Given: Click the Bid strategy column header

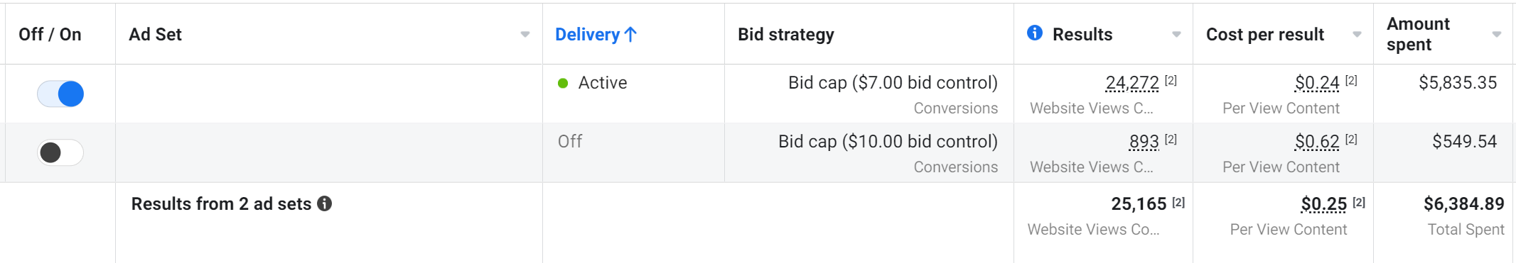Looking at the screenshot, I should click(786, 34).
